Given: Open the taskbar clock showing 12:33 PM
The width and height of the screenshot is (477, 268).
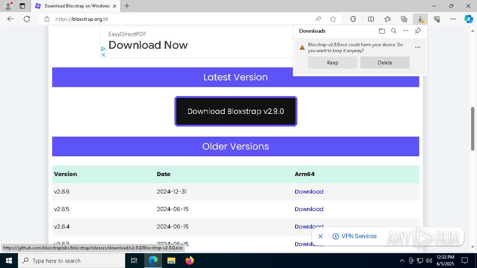Looking at the screenshot, I should click(445, 261).
